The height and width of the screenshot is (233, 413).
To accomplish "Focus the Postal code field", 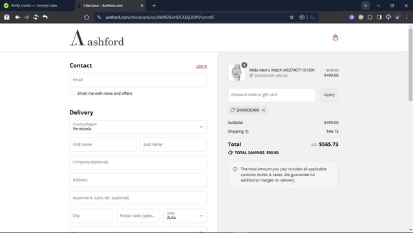I will (x=138, y=216).
